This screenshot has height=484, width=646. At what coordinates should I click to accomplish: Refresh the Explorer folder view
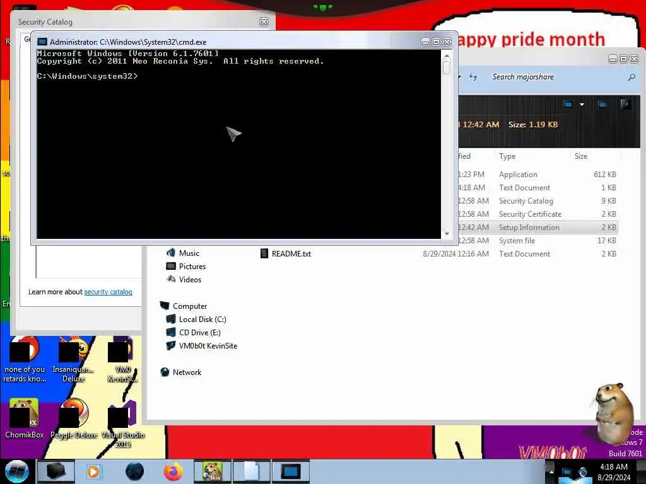click(473, 77)
